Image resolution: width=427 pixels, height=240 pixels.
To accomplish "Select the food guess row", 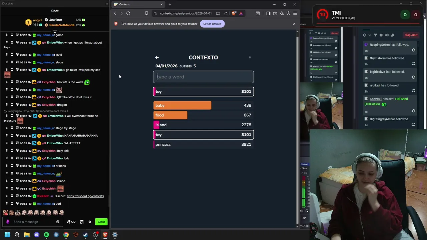I will (x=203, y=115).
